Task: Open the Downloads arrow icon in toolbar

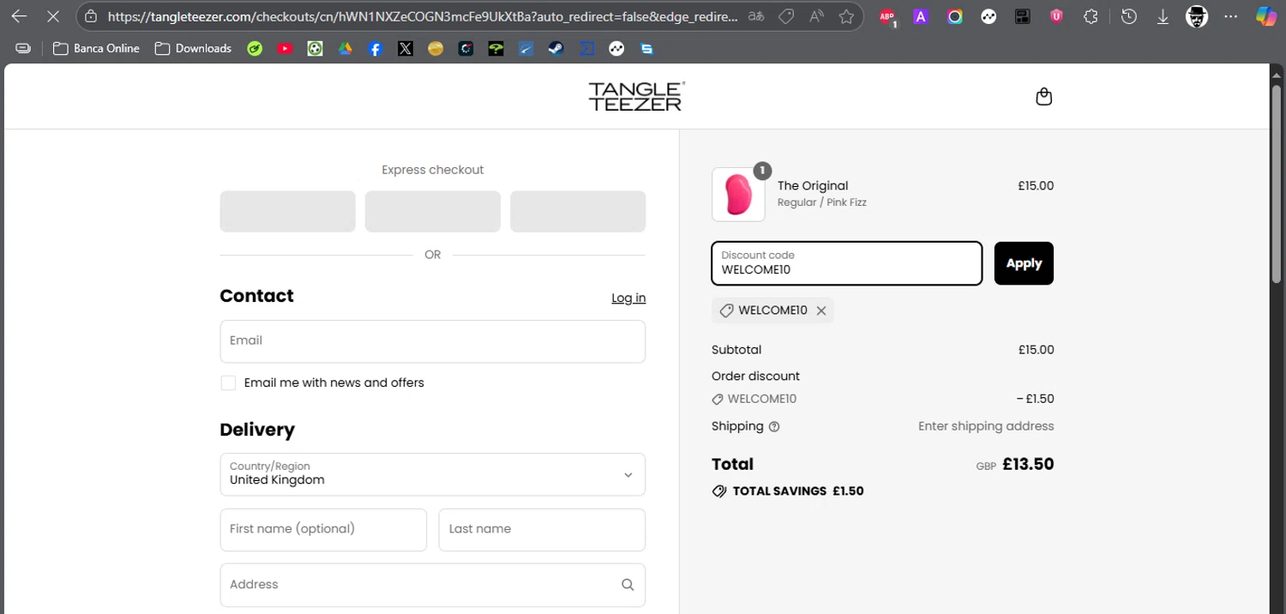Action: 1163,16
